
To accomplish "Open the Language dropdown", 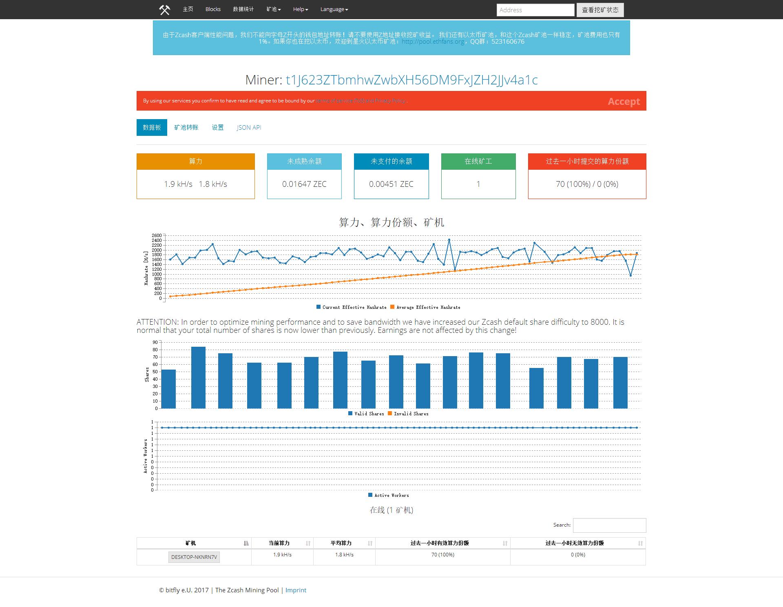I will click(334, 9).
